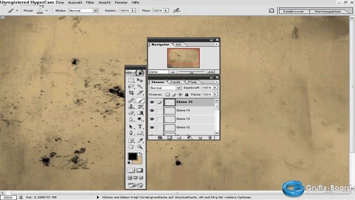355x200 pixels.
Task: Select the Path Selection tool
Action: [131, 127]
